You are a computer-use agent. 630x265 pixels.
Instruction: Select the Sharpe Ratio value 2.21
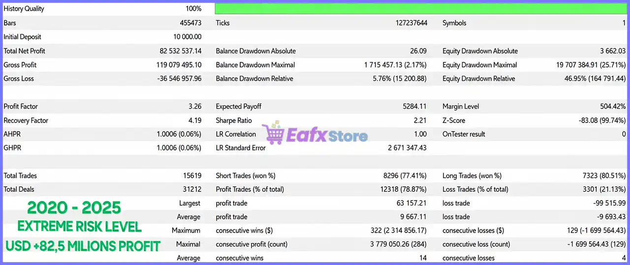(x=420, y=120)
